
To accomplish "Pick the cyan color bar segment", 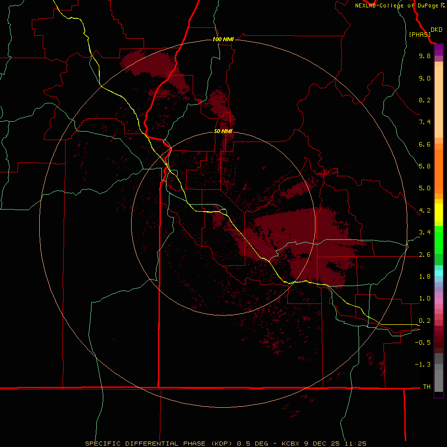I will tap(439, 273).
